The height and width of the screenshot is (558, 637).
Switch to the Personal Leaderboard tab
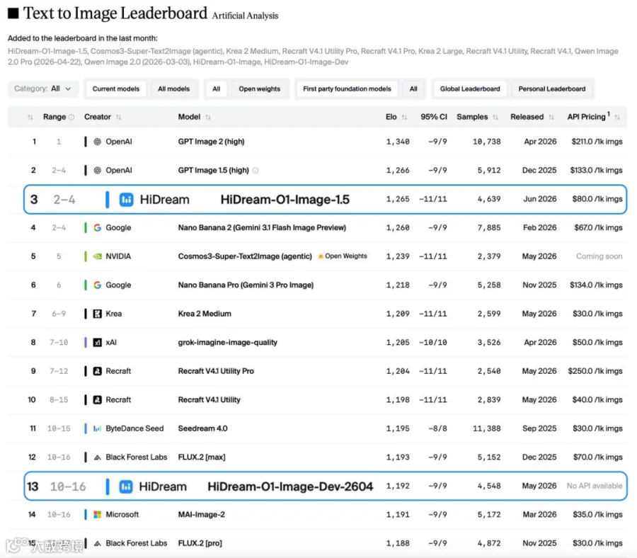tap(551, 89)
